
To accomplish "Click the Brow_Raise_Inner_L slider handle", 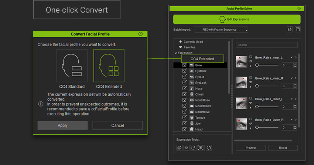I will pos(257,65).
